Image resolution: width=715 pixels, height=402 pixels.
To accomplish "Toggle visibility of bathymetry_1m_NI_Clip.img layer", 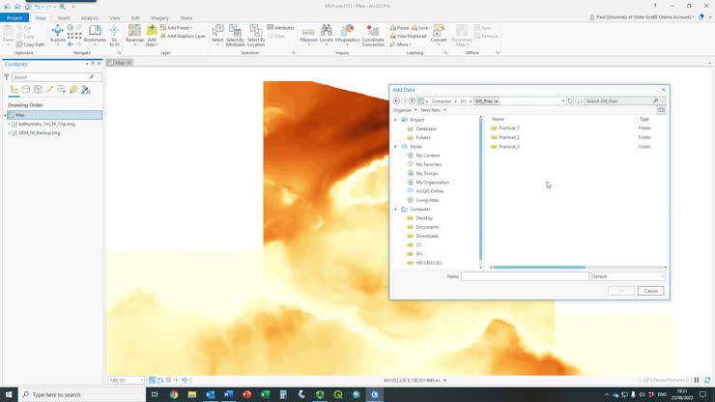I will (x=14, y=124).
